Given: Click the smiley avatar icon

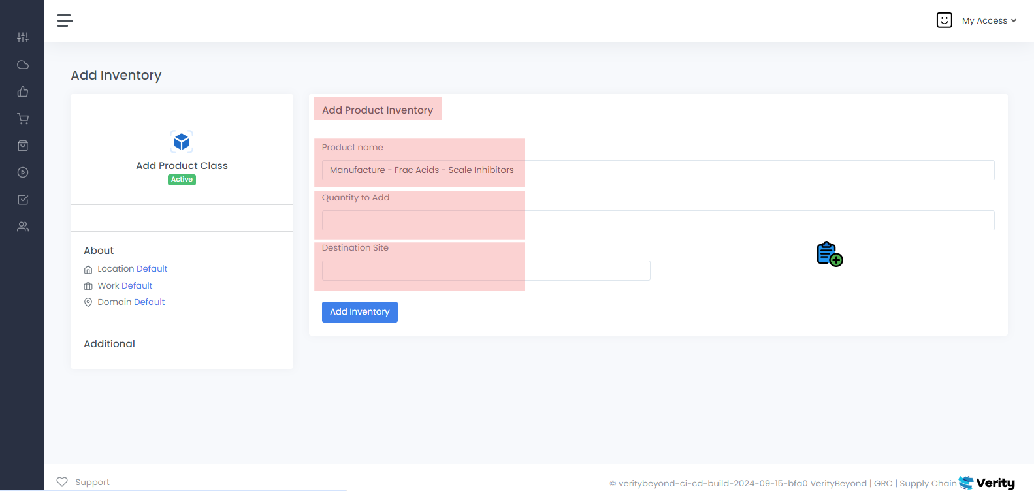Looking at the screenshot, I should click(944, 20).
